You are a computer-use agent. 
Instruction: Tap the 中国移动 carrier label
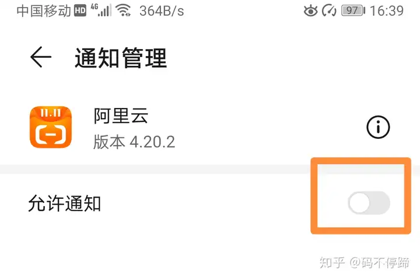pos(44,11)
